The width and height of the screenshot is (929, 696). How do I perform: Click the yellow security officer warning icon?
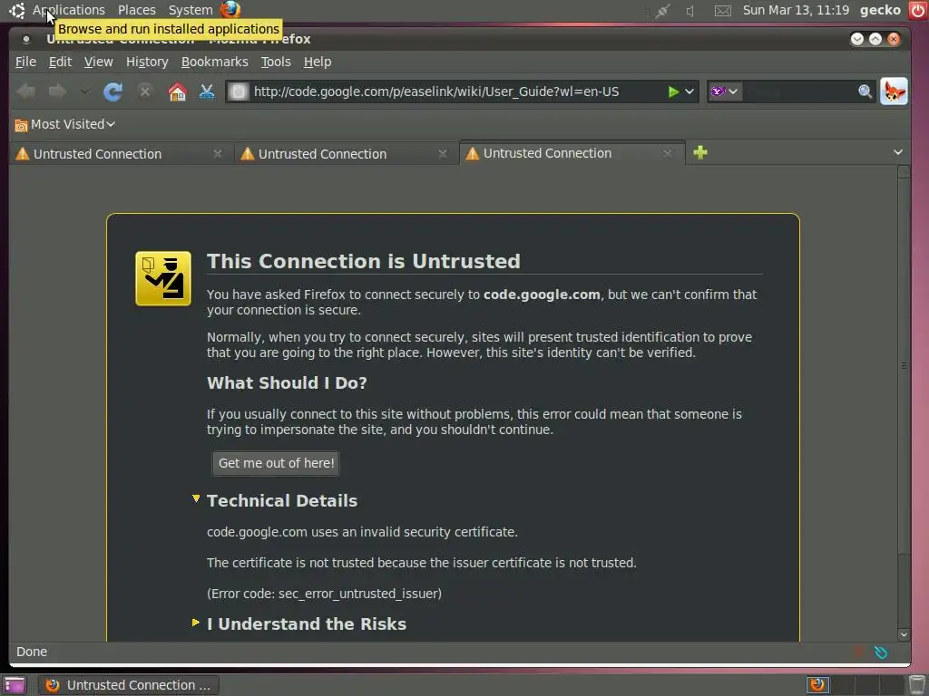point(163,278)
